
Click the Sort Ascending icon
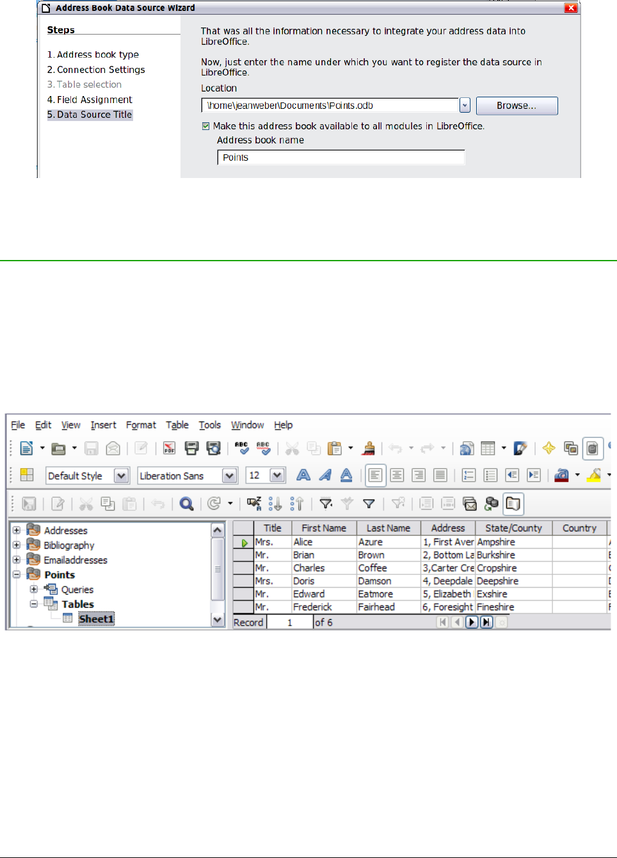coord(275,504)
